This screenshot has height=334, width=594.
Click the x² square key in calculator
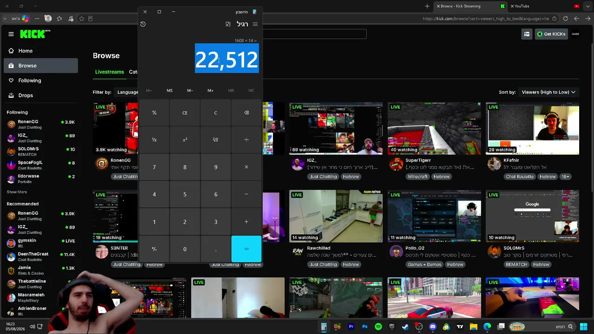click(185, 140)
